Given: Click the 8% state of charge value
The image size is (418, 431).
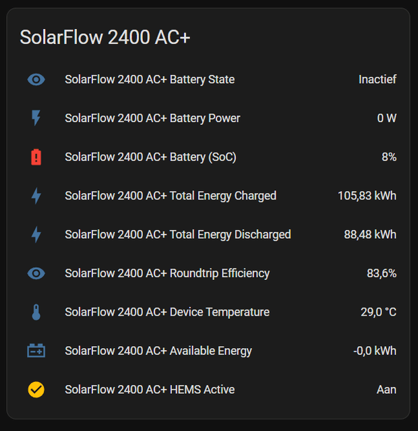Looking at the screenshot, I should pyautogui.click(x=389, y=157).
